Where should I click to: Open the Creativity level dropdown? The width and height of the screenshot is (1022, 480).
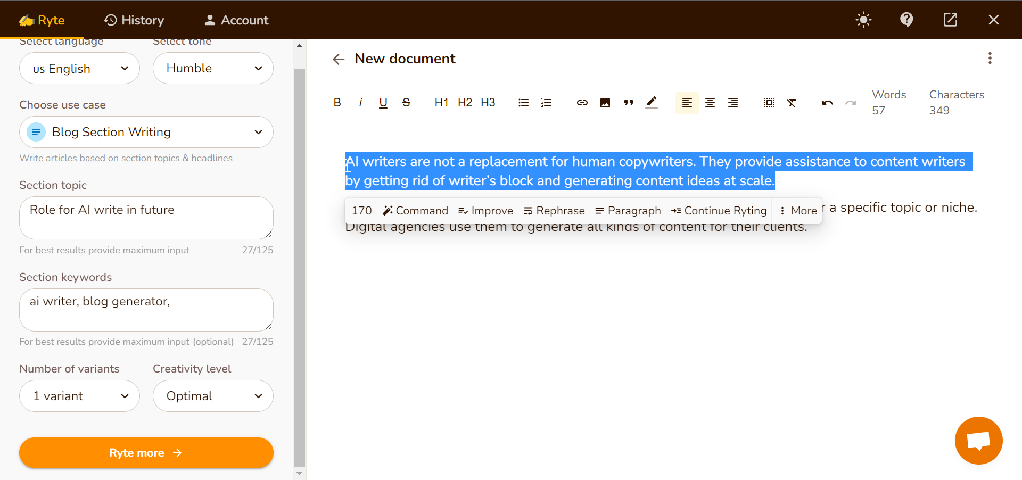tap(212, 396)
